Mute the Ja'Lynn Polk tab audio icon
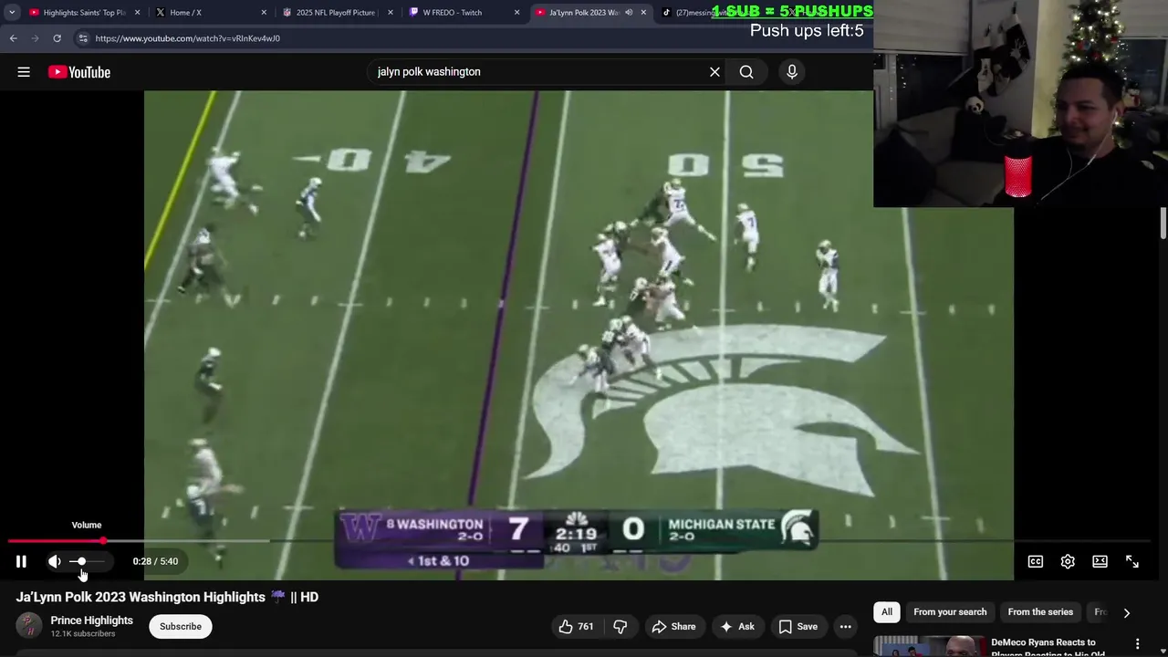The height and width of the screenshot is (657, 1168). [x=629, y=13]
